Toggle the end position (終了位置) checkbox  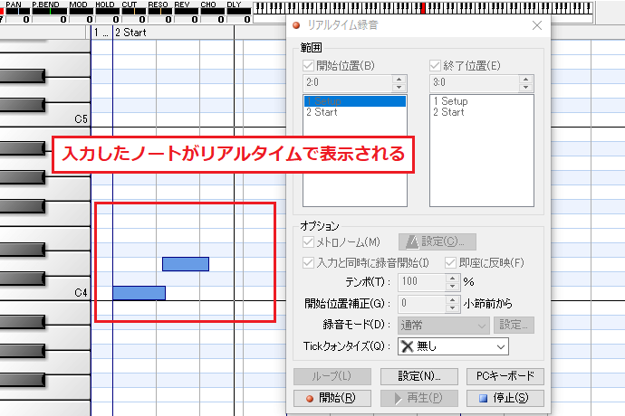[x=434, y=64]
